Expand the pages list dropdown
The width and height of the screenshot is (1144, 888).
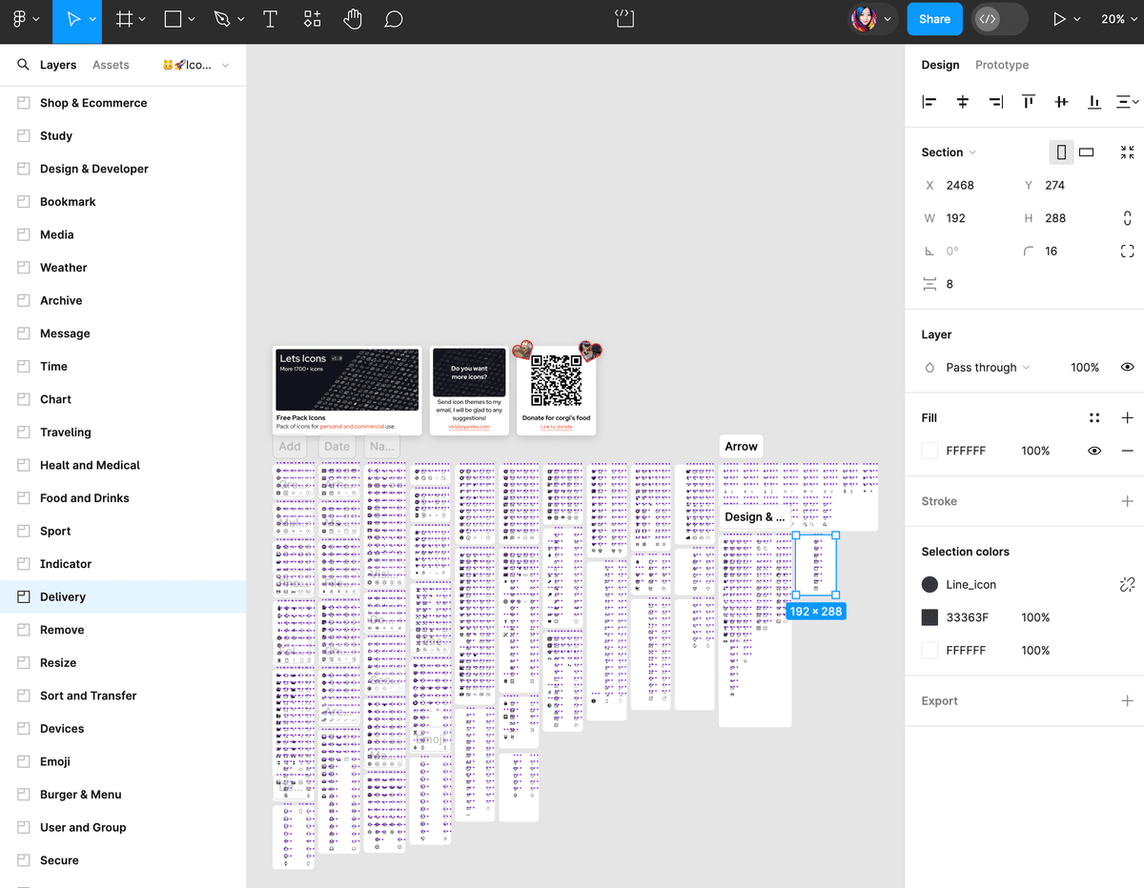tap(195, 65)
